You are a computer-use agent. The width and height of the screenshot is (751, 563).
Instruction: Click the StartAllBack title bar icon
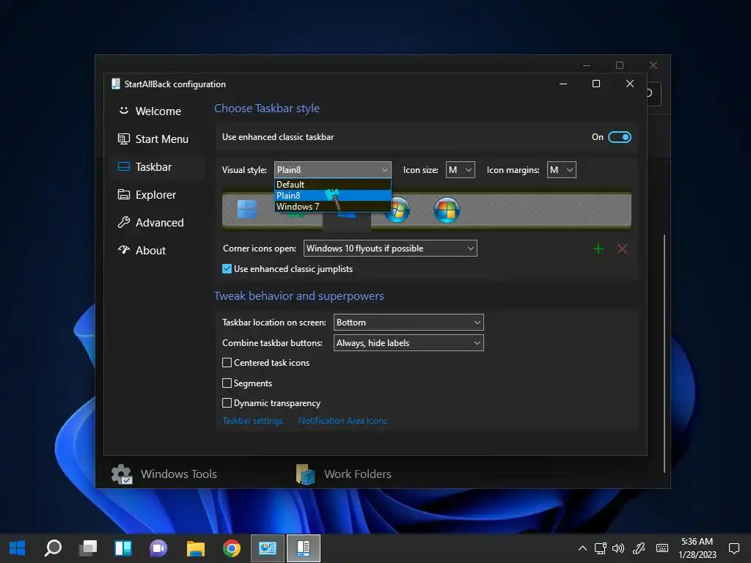click(115, 84)
